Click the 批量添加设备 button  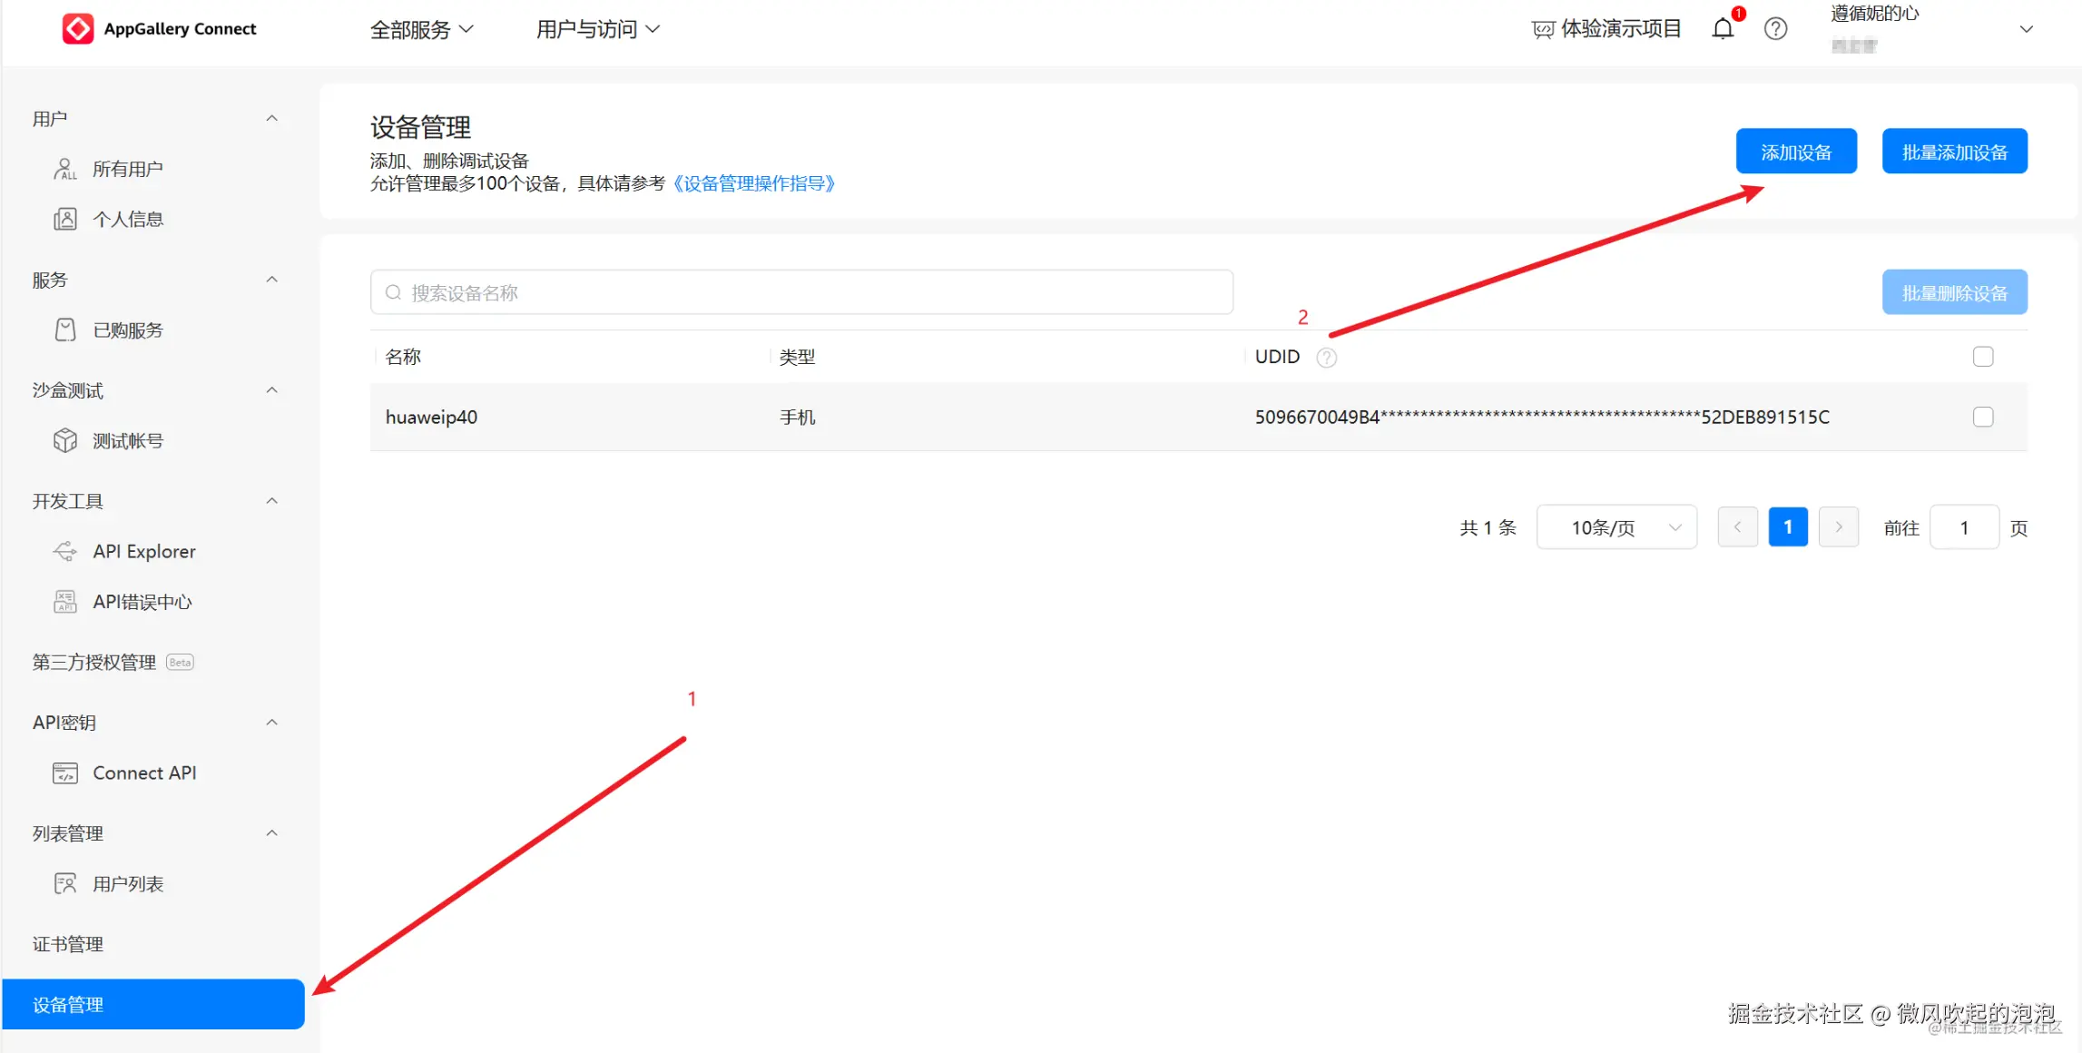[x=1954, y=152]
